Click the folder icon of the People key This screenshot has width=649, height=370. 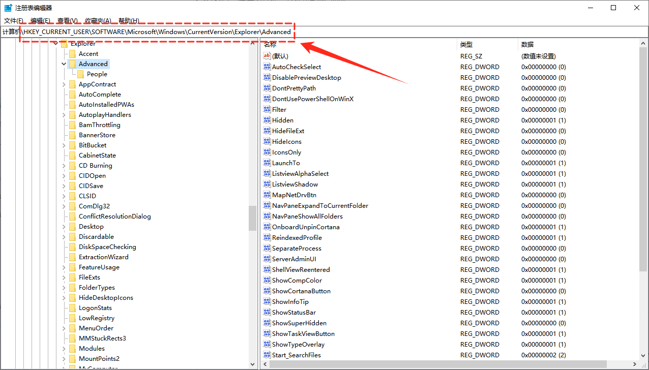coord(81,74)
